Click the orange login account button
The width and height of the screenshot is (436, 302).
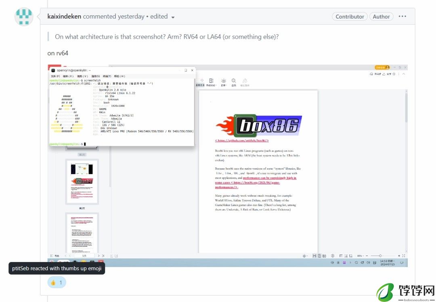point(382,67)
